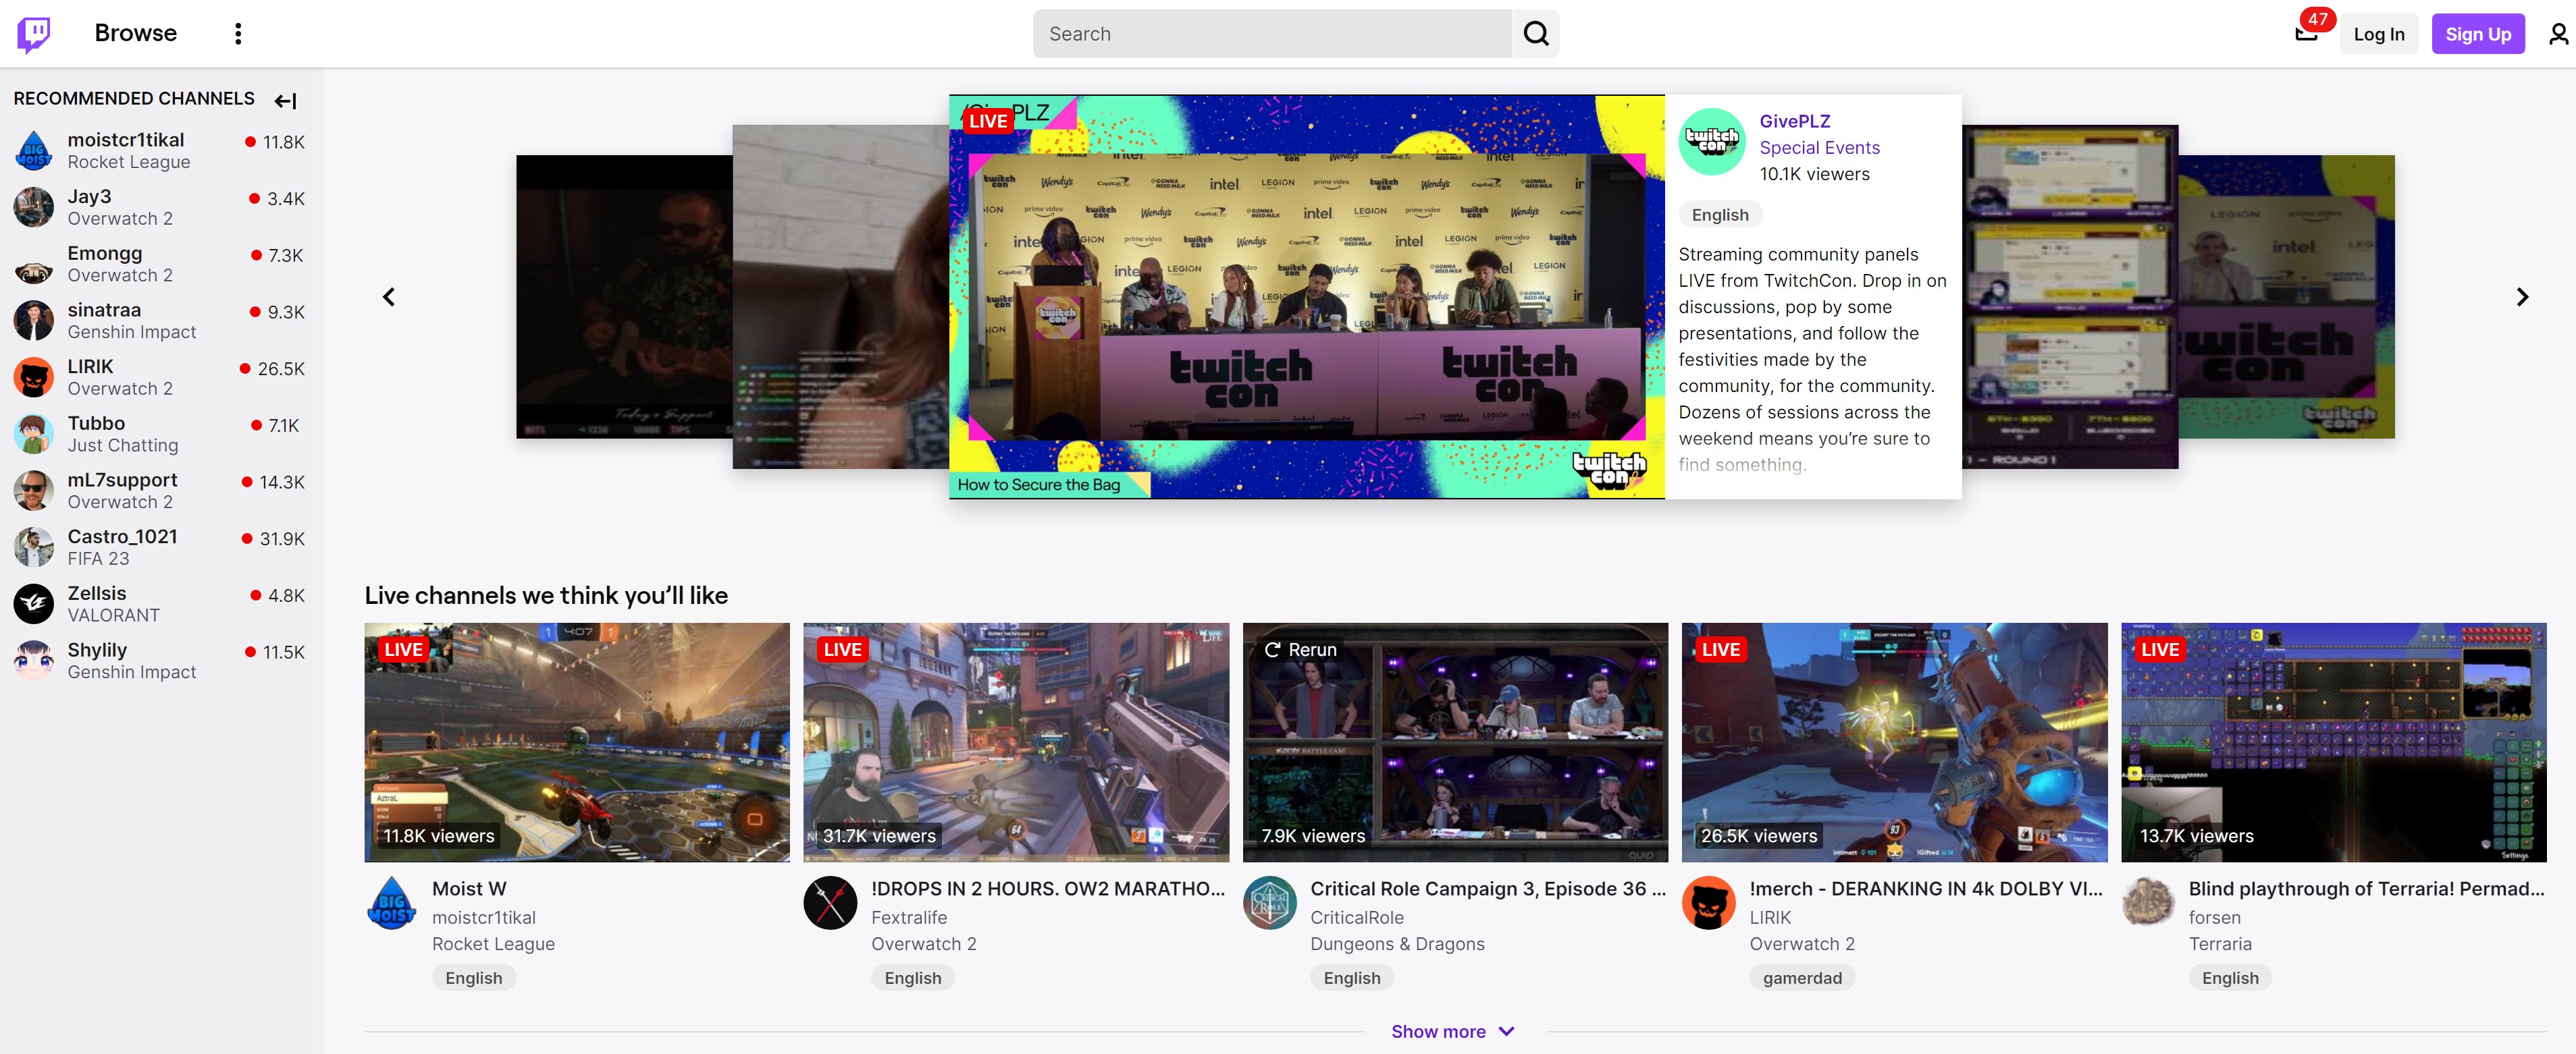Click the search magnifier button
The image size is (2576, 1054).
(1535, 34)
